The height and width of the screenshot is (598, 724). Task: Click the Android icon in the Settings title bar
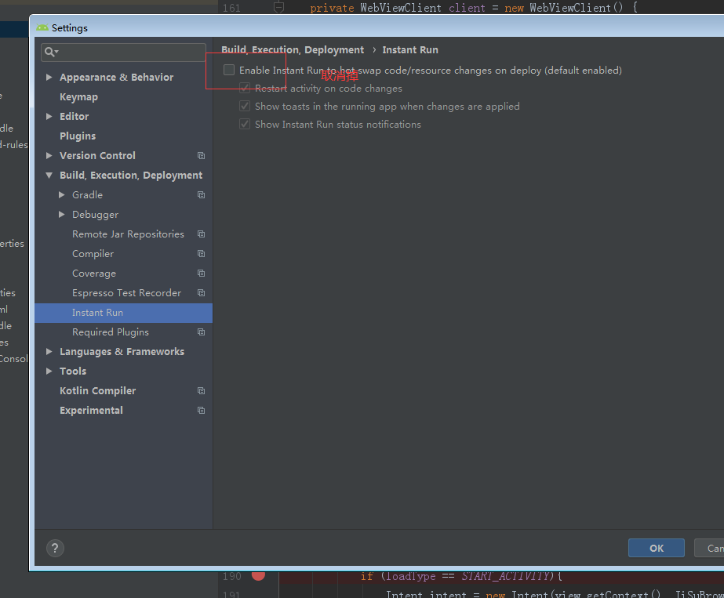coord(42,27)
